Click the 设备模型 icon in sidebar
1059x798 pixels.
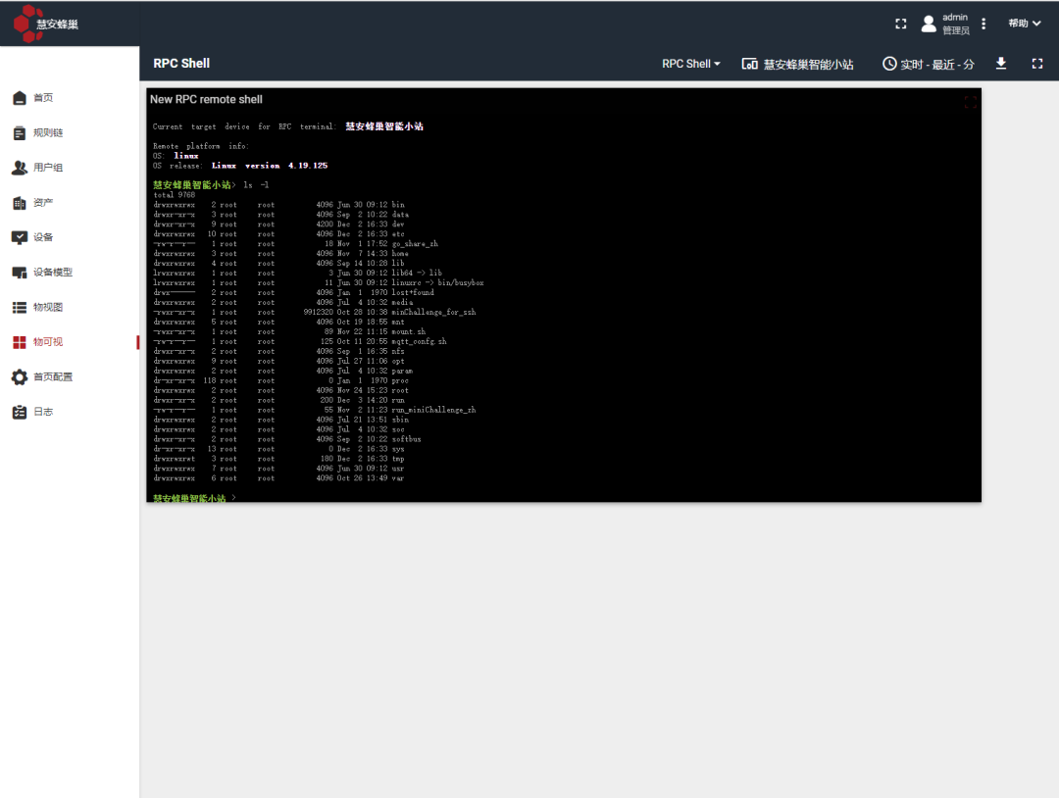click(19, 273)
